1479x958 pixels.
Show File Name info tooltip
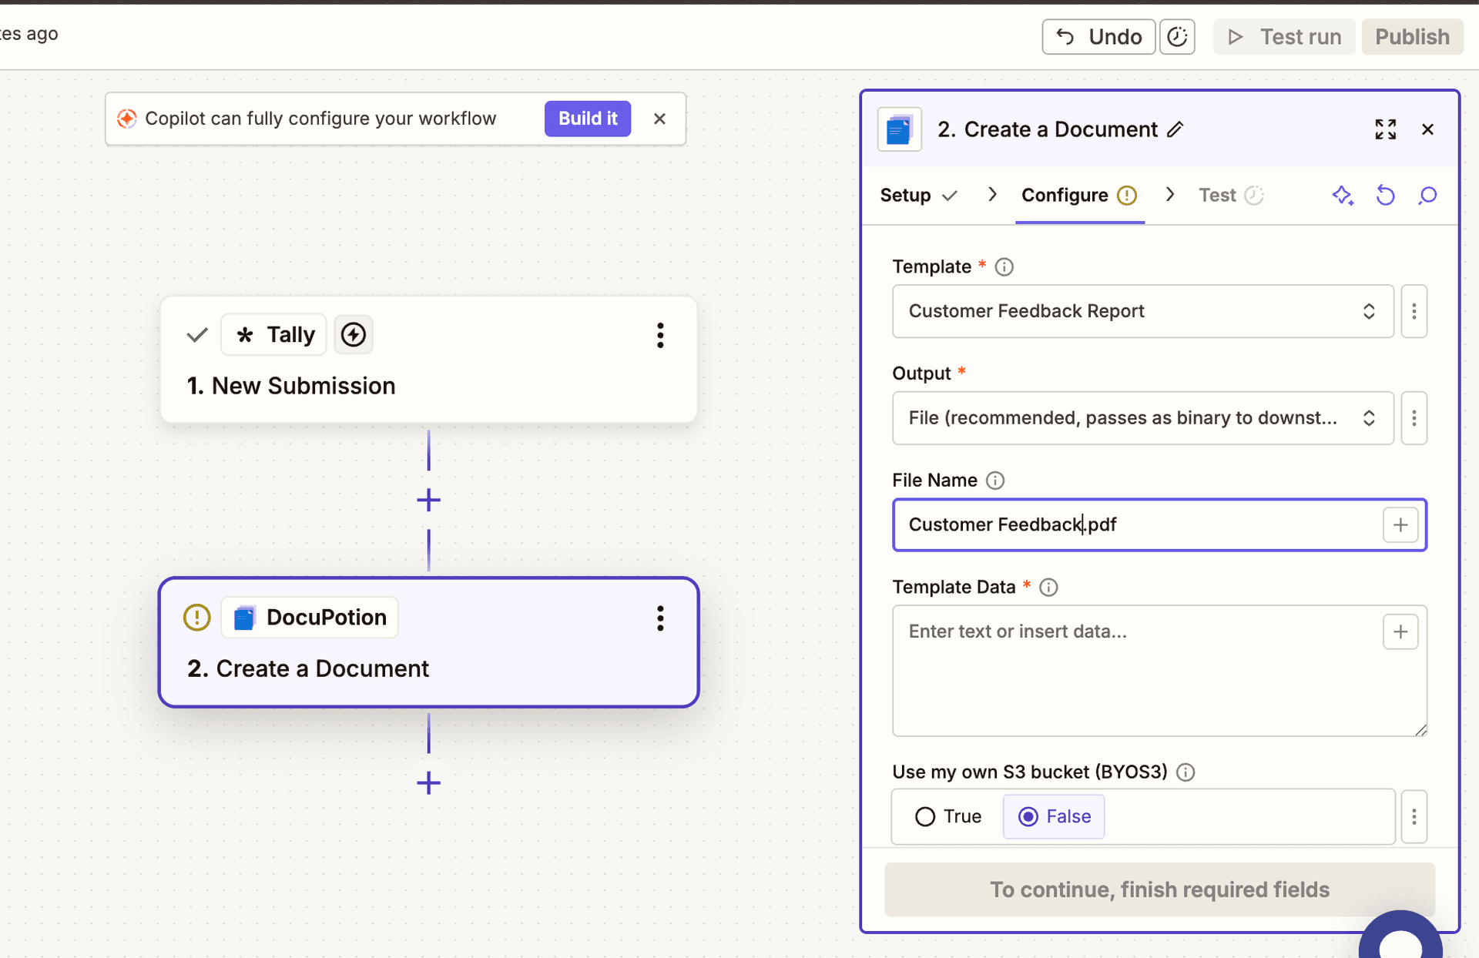click(995, 481)
